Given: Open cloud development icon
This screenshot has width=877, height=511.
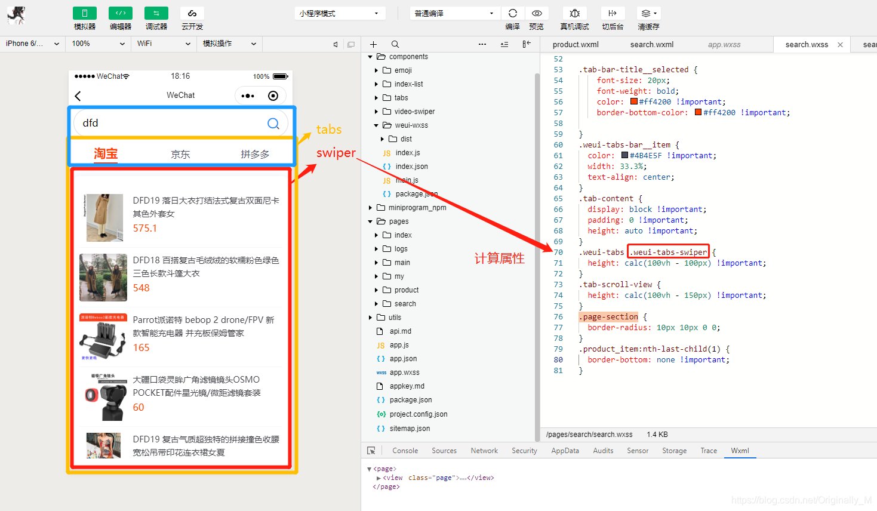Looking at the screenshot, I should click(192, 13).
